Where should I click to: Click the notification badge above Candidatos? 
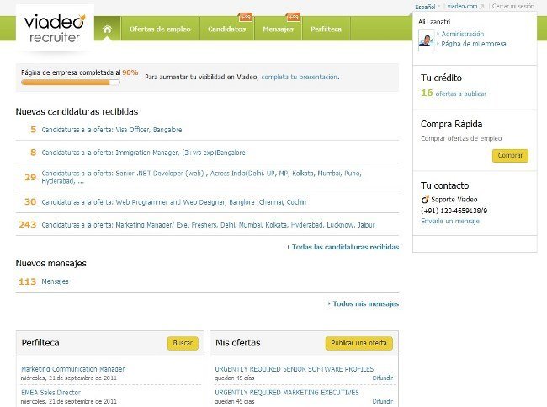tap(246, 17)
